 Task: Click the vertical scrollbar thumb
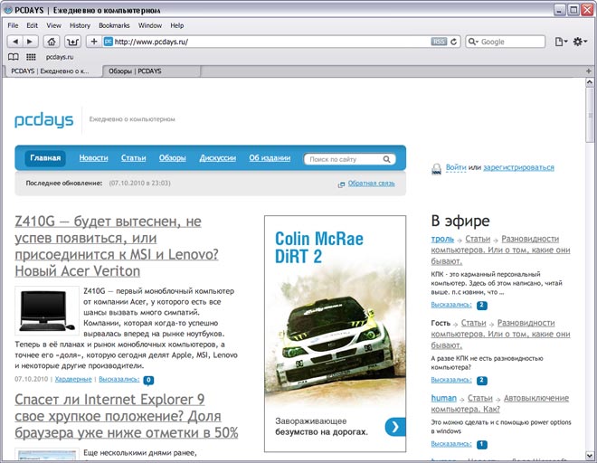tap(590, 115)
